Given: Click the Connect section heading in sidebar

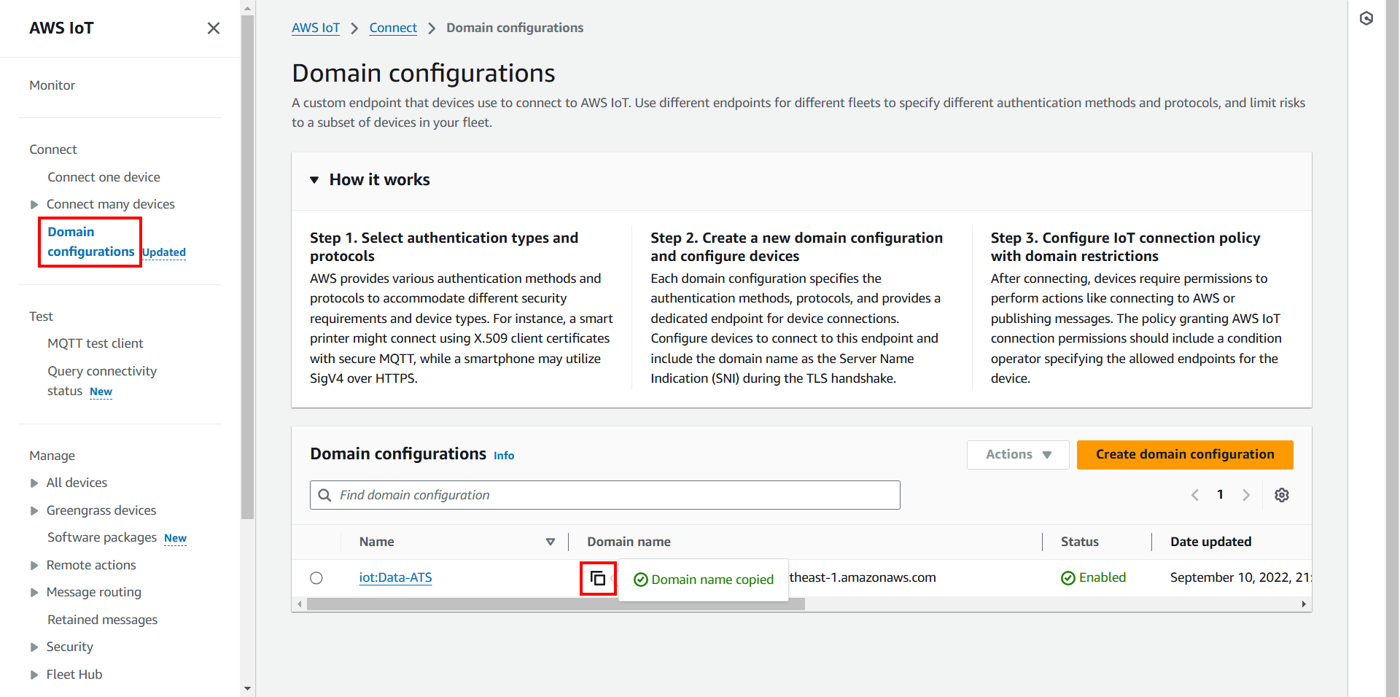Looking at the screenshot, I should coord(52,149).
